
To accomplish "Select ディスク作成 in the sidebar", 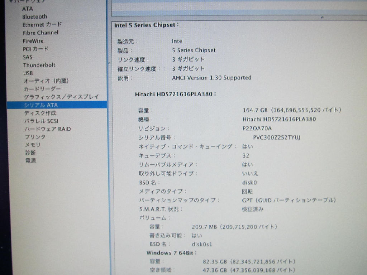I will coord(40,113).
